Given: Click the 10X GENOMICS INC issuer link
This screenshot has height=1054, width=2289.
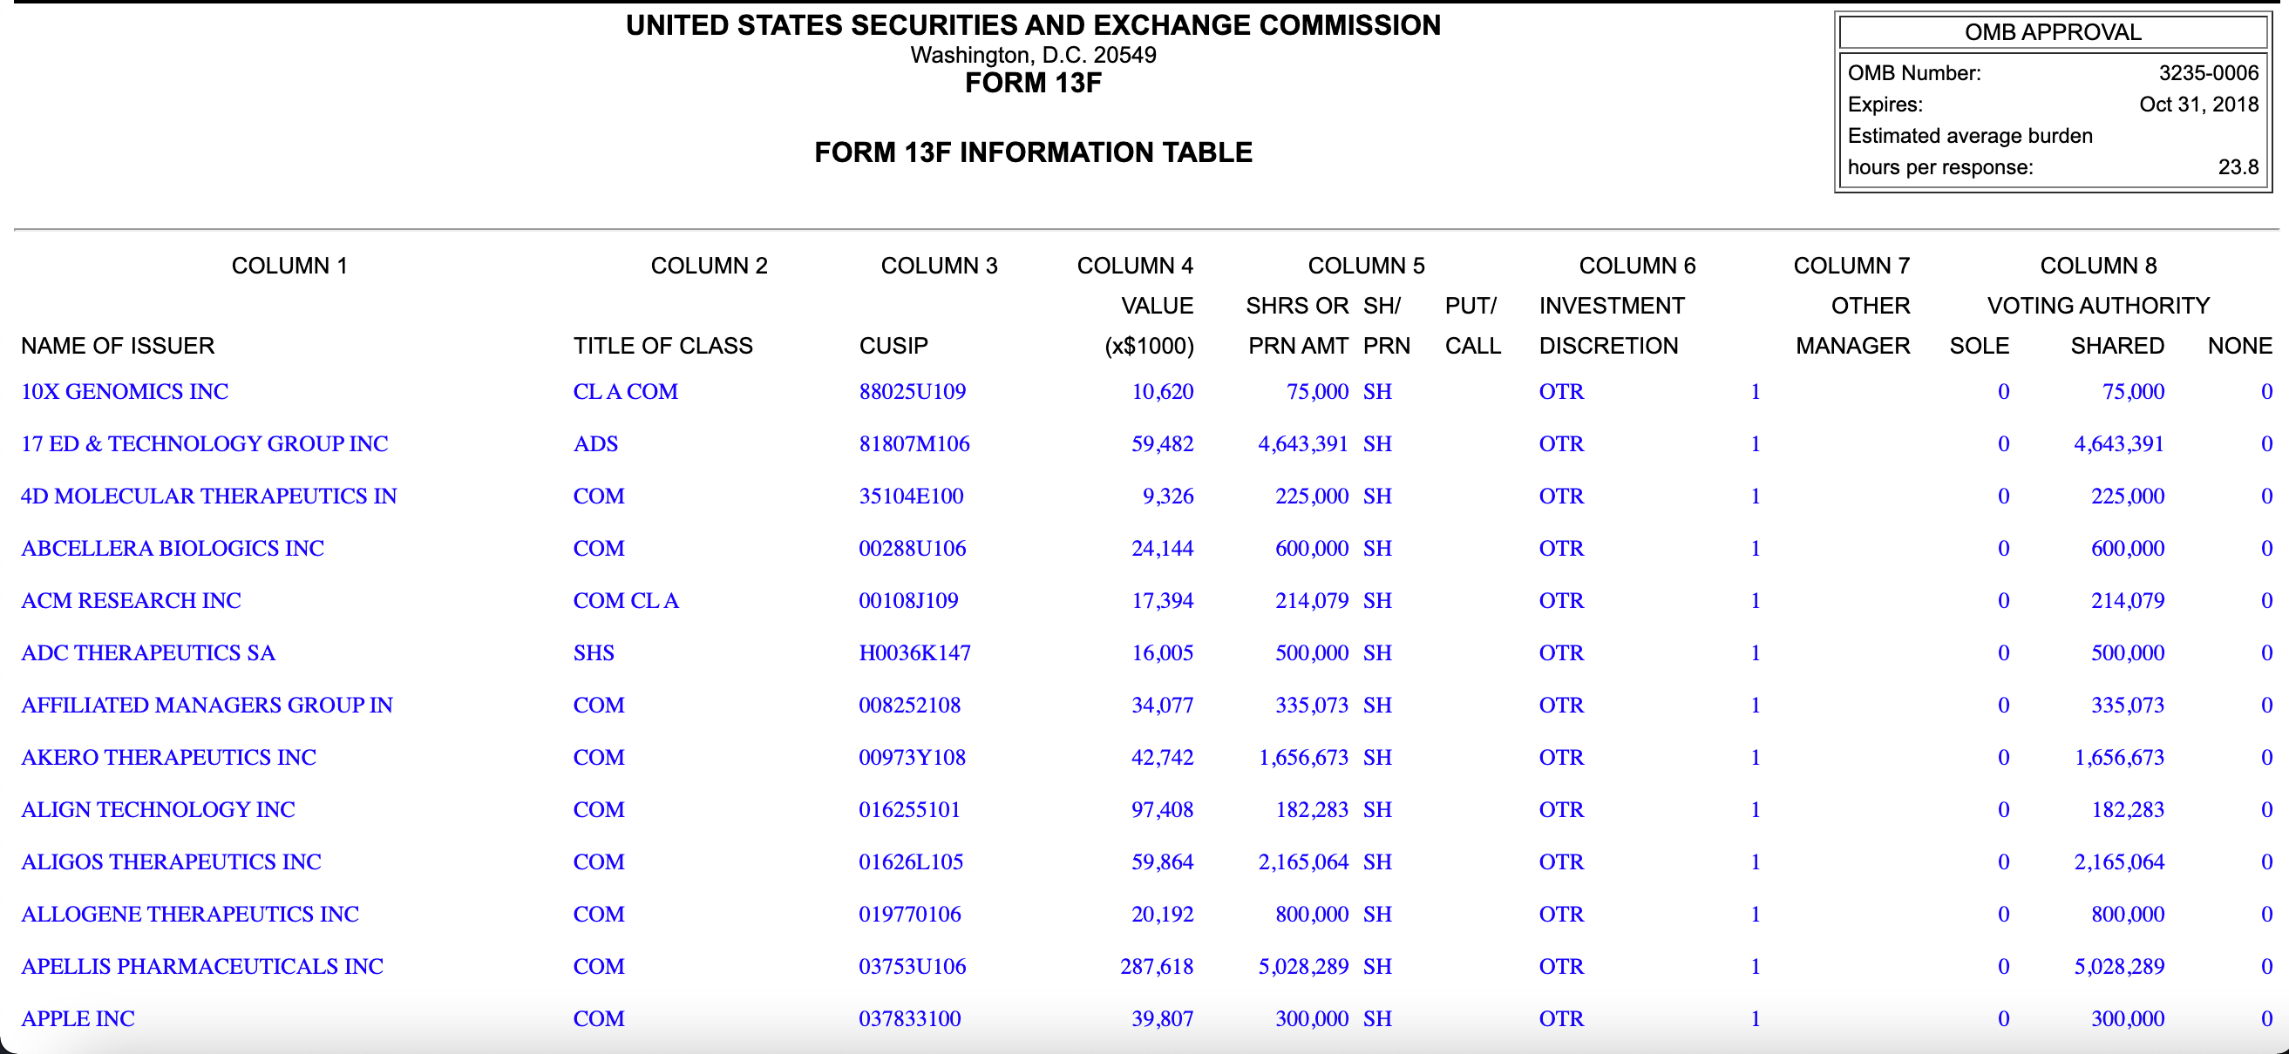Looking at the screenshot, I should click(125, 392).
